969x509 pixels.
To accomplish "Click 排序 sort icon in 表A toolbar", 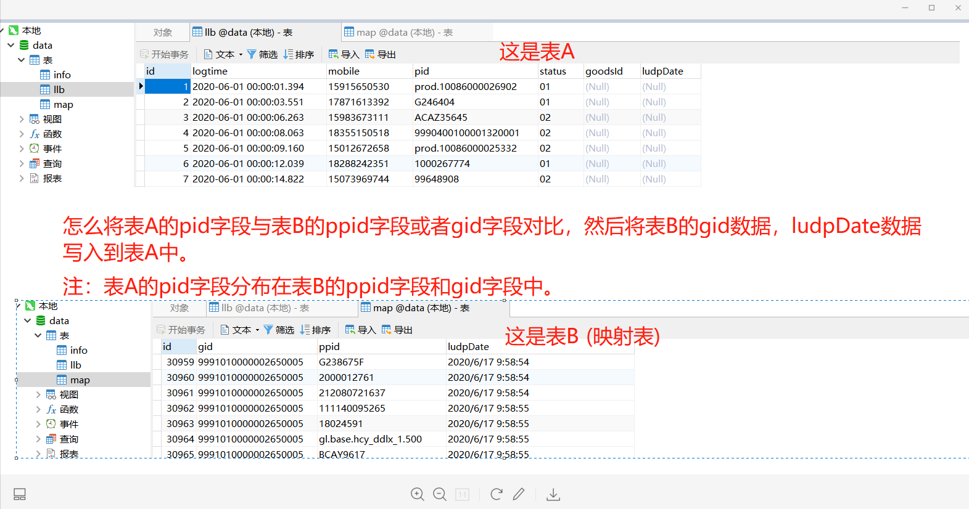I will [288, 54].
